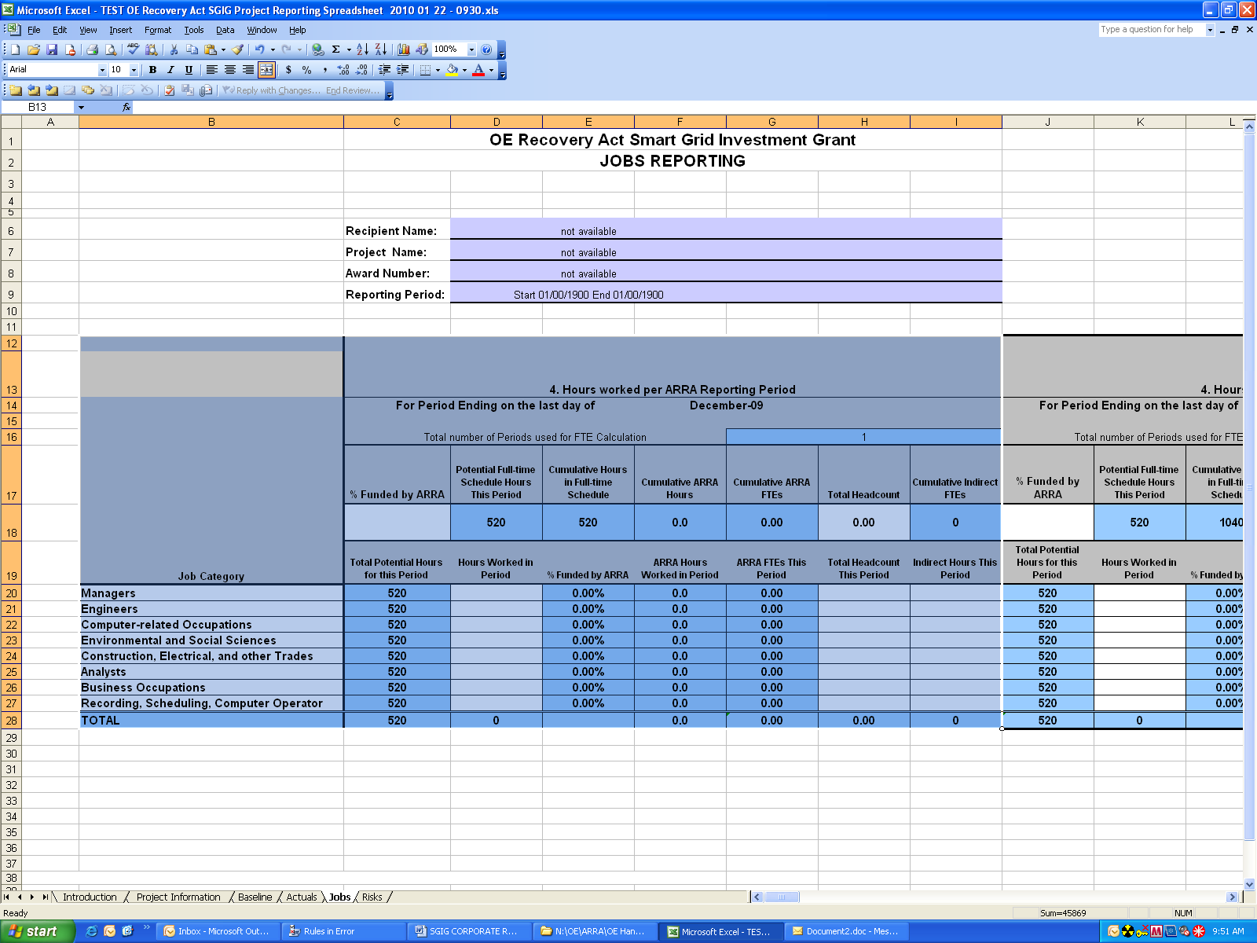
Task: Toggle the Merge and Center button
Action: click(266, 70)
